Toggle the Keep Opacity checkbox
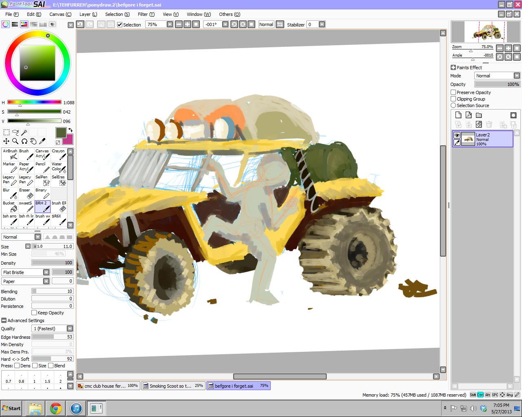 pos(34,313)
